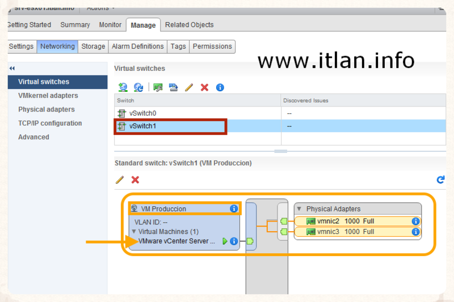This screenshot has height=302, width=454.
Task: Click the info icon for vmnic2
Action: [x=415, y=221]
